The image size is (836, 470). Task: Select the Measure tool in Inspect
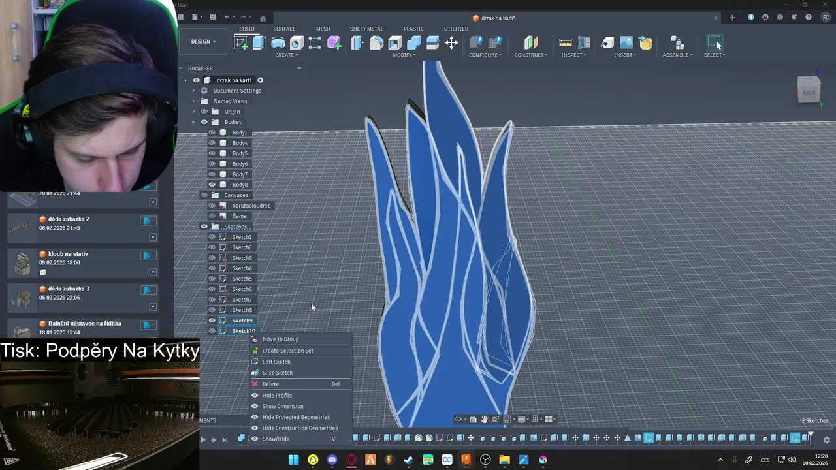pyautogui.click(x=566, y=43)
